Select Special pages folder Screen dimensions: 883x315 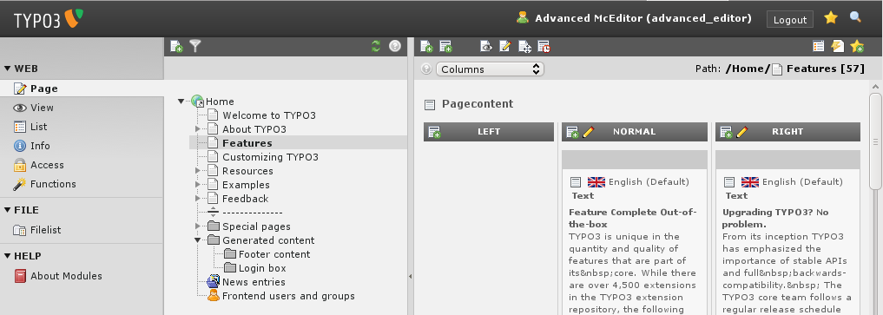pos(256,226)
